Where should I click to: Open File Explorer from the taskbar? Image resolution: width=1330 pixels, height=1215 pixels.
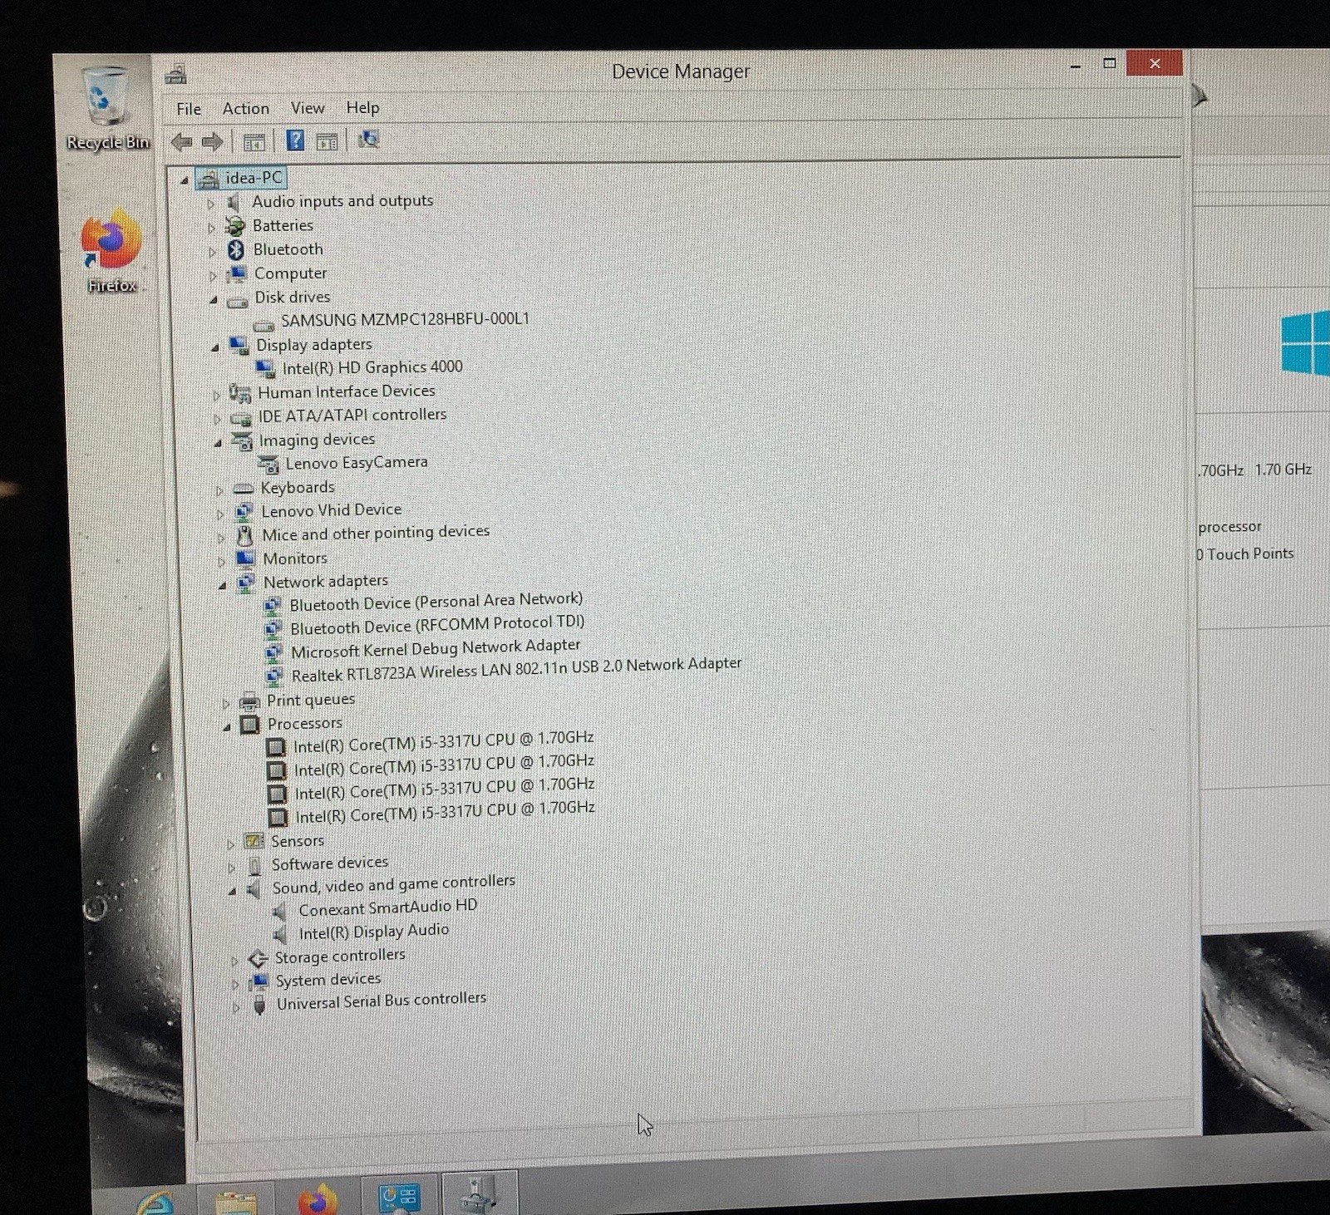tap(237, 1202)
